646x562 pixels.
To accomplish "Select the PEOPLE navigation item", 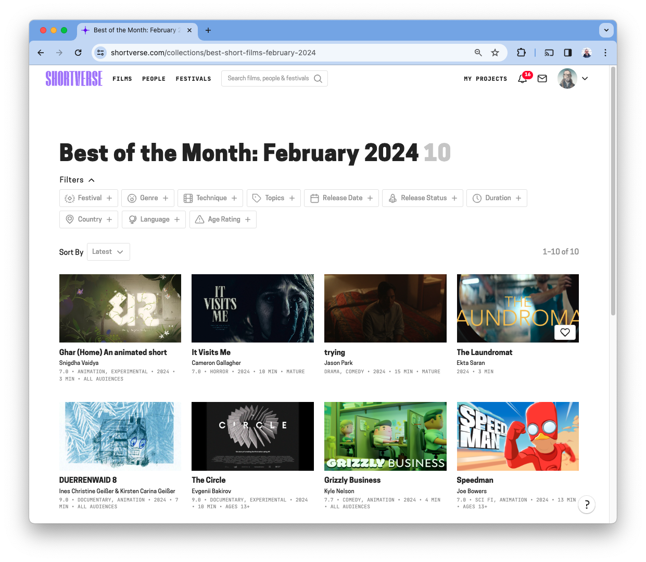I will pyautogui.click(x=154, y=79).
